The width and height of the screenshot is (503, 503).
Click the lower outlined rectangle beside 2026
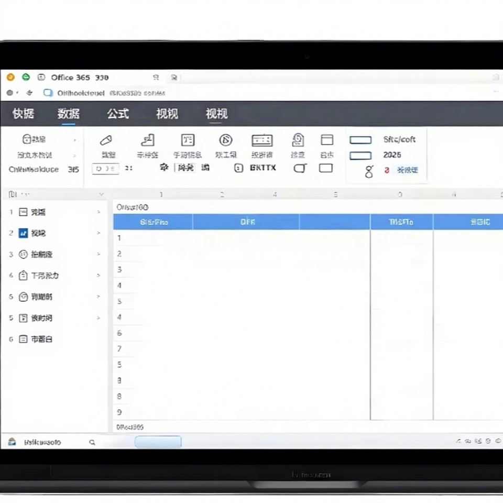tap(360, 156)
